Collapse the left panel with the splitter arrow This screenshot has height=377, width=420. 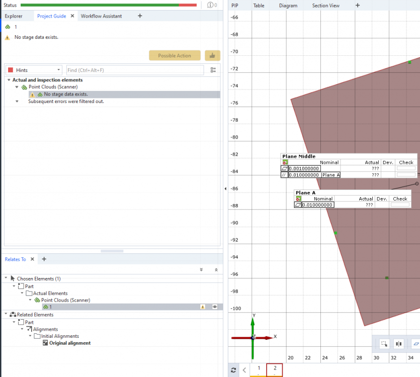[x=225, y=189]
